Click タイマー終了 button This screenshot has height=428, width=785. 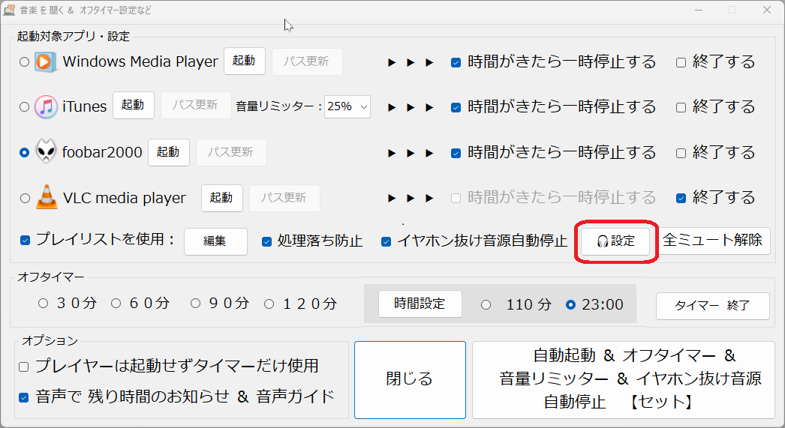[x=713, y=306]
